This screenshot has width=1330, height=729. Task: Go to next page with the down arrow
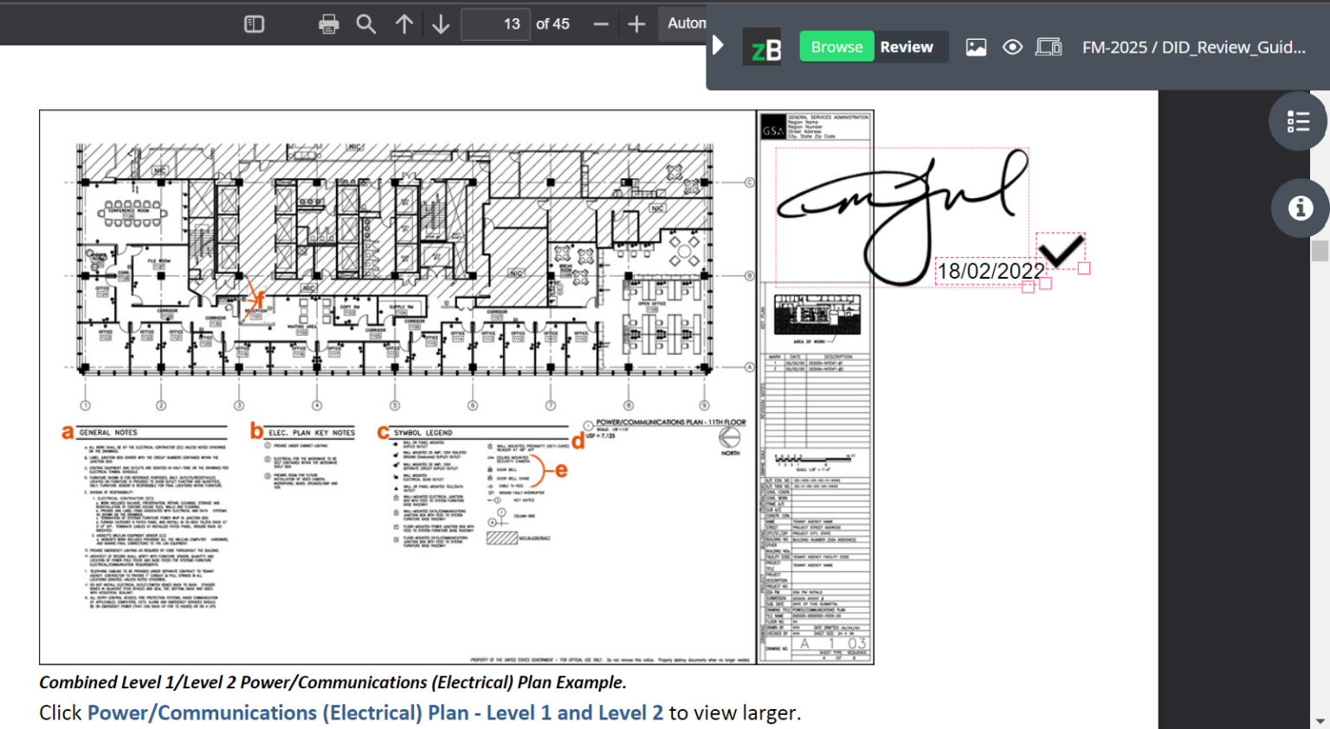coord(441,23)
